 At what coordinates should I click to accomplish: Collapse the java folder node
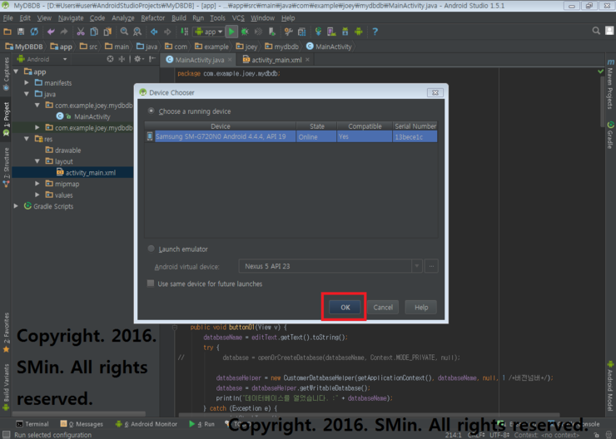[27, 94]
